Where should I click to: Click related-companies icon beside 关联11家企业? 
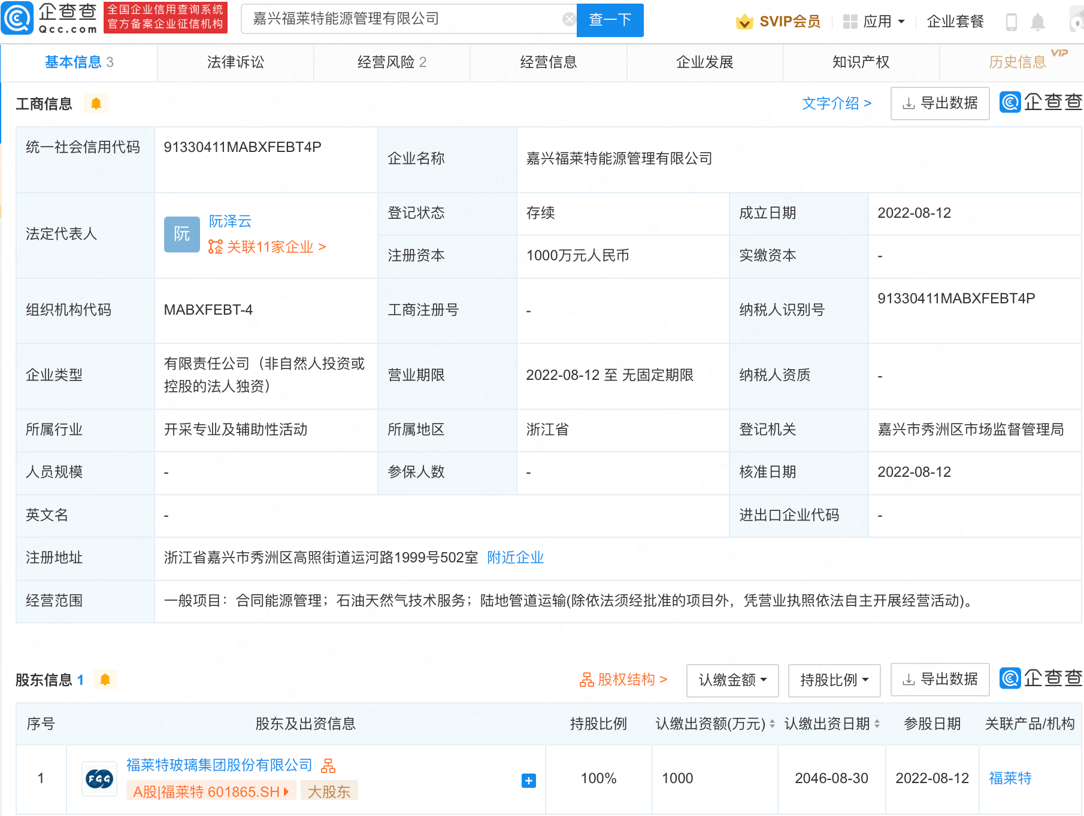[216, 246]
